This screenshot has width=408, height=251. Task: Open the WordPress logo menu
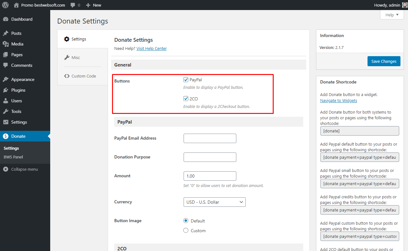[5, 5]
